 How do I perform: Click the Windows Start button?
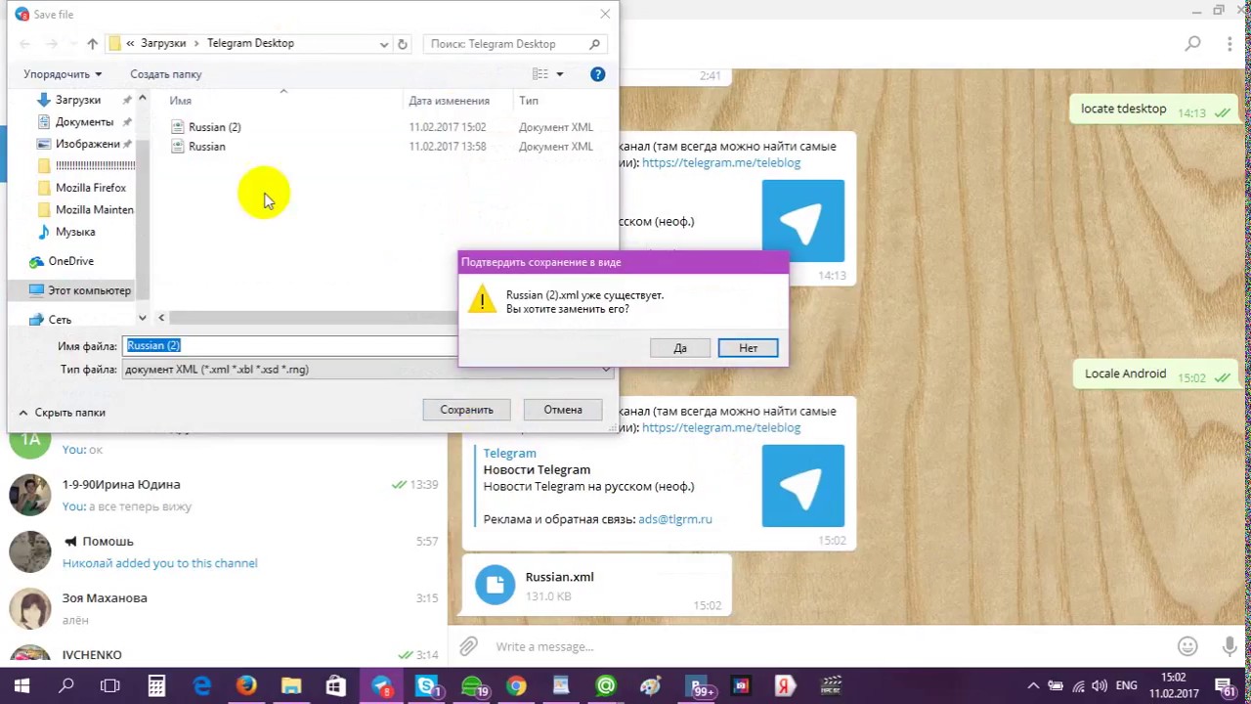(22, 686)
